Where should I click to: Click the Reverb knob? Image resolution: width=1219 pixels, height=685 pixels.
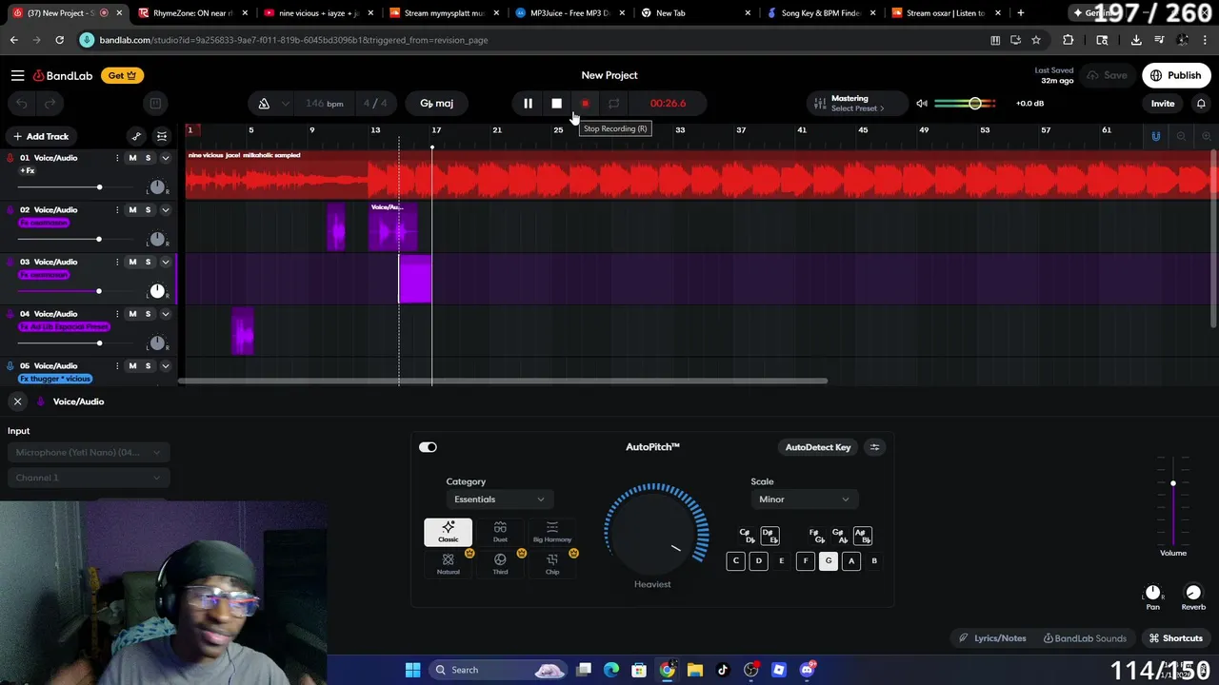pyautogui.click(x=1193, y=593)
